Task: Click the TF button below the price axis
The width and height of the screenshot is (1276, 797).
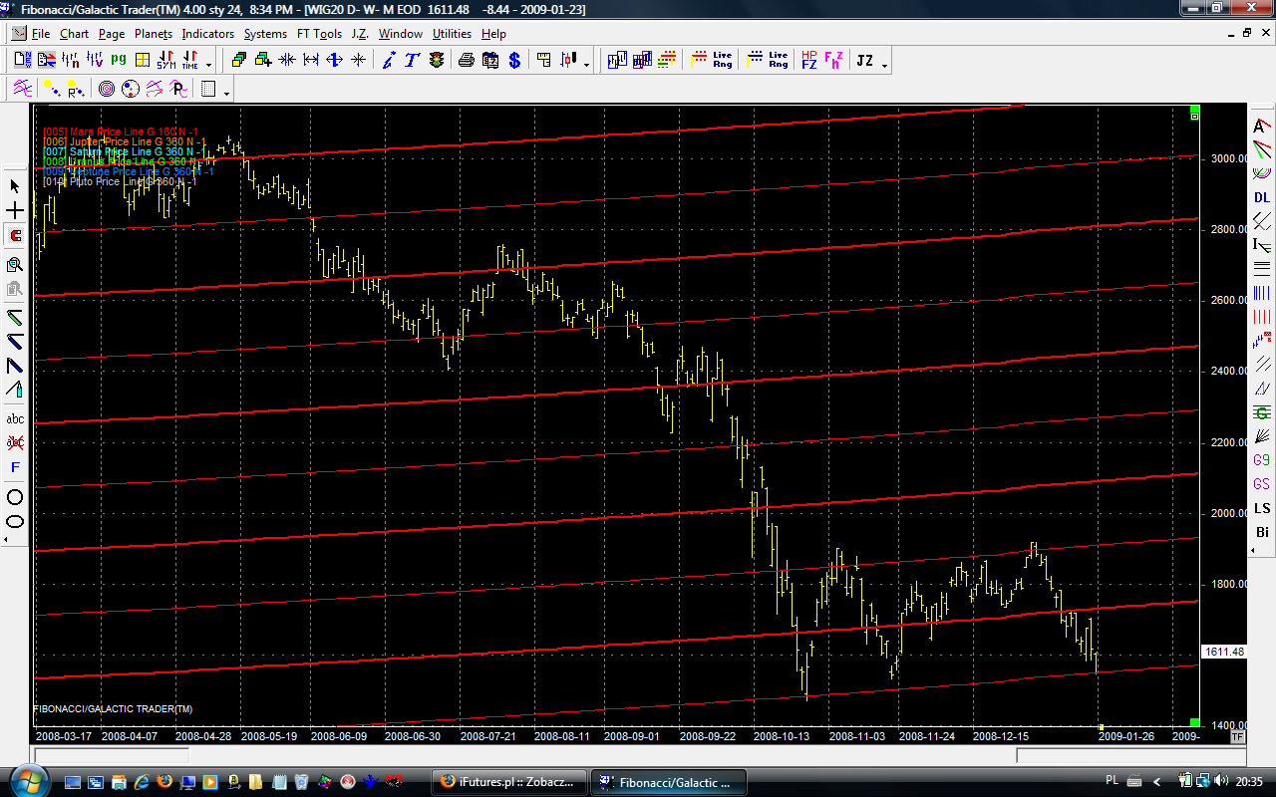Action: 1238,737
